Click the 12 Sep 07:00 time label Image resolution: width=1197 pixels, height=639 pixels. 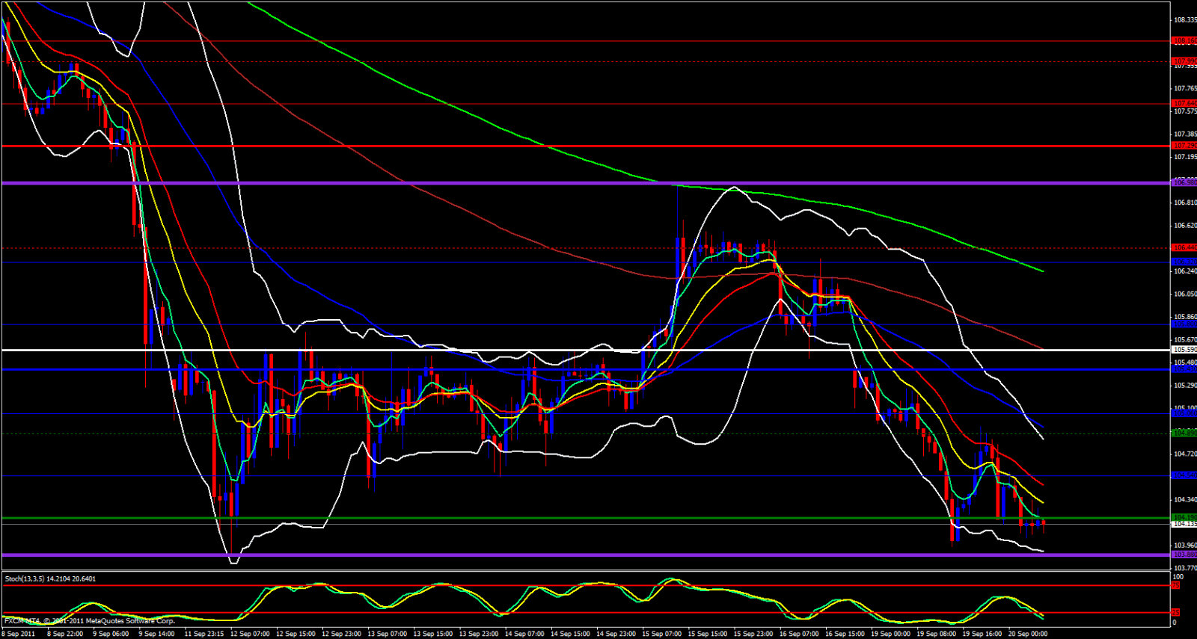point(250,634)
